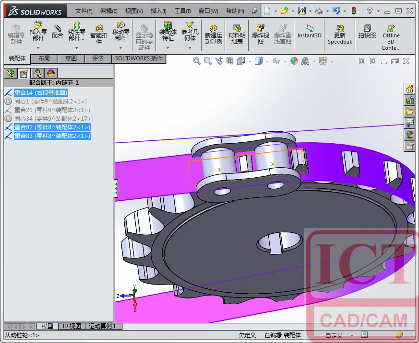Open the 工具(T) menu

pos(182,11)
